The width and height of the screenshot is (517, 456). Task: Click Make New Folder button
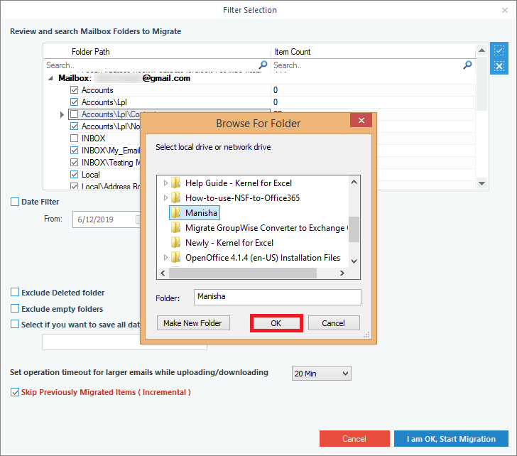click(x=193, y=323)
